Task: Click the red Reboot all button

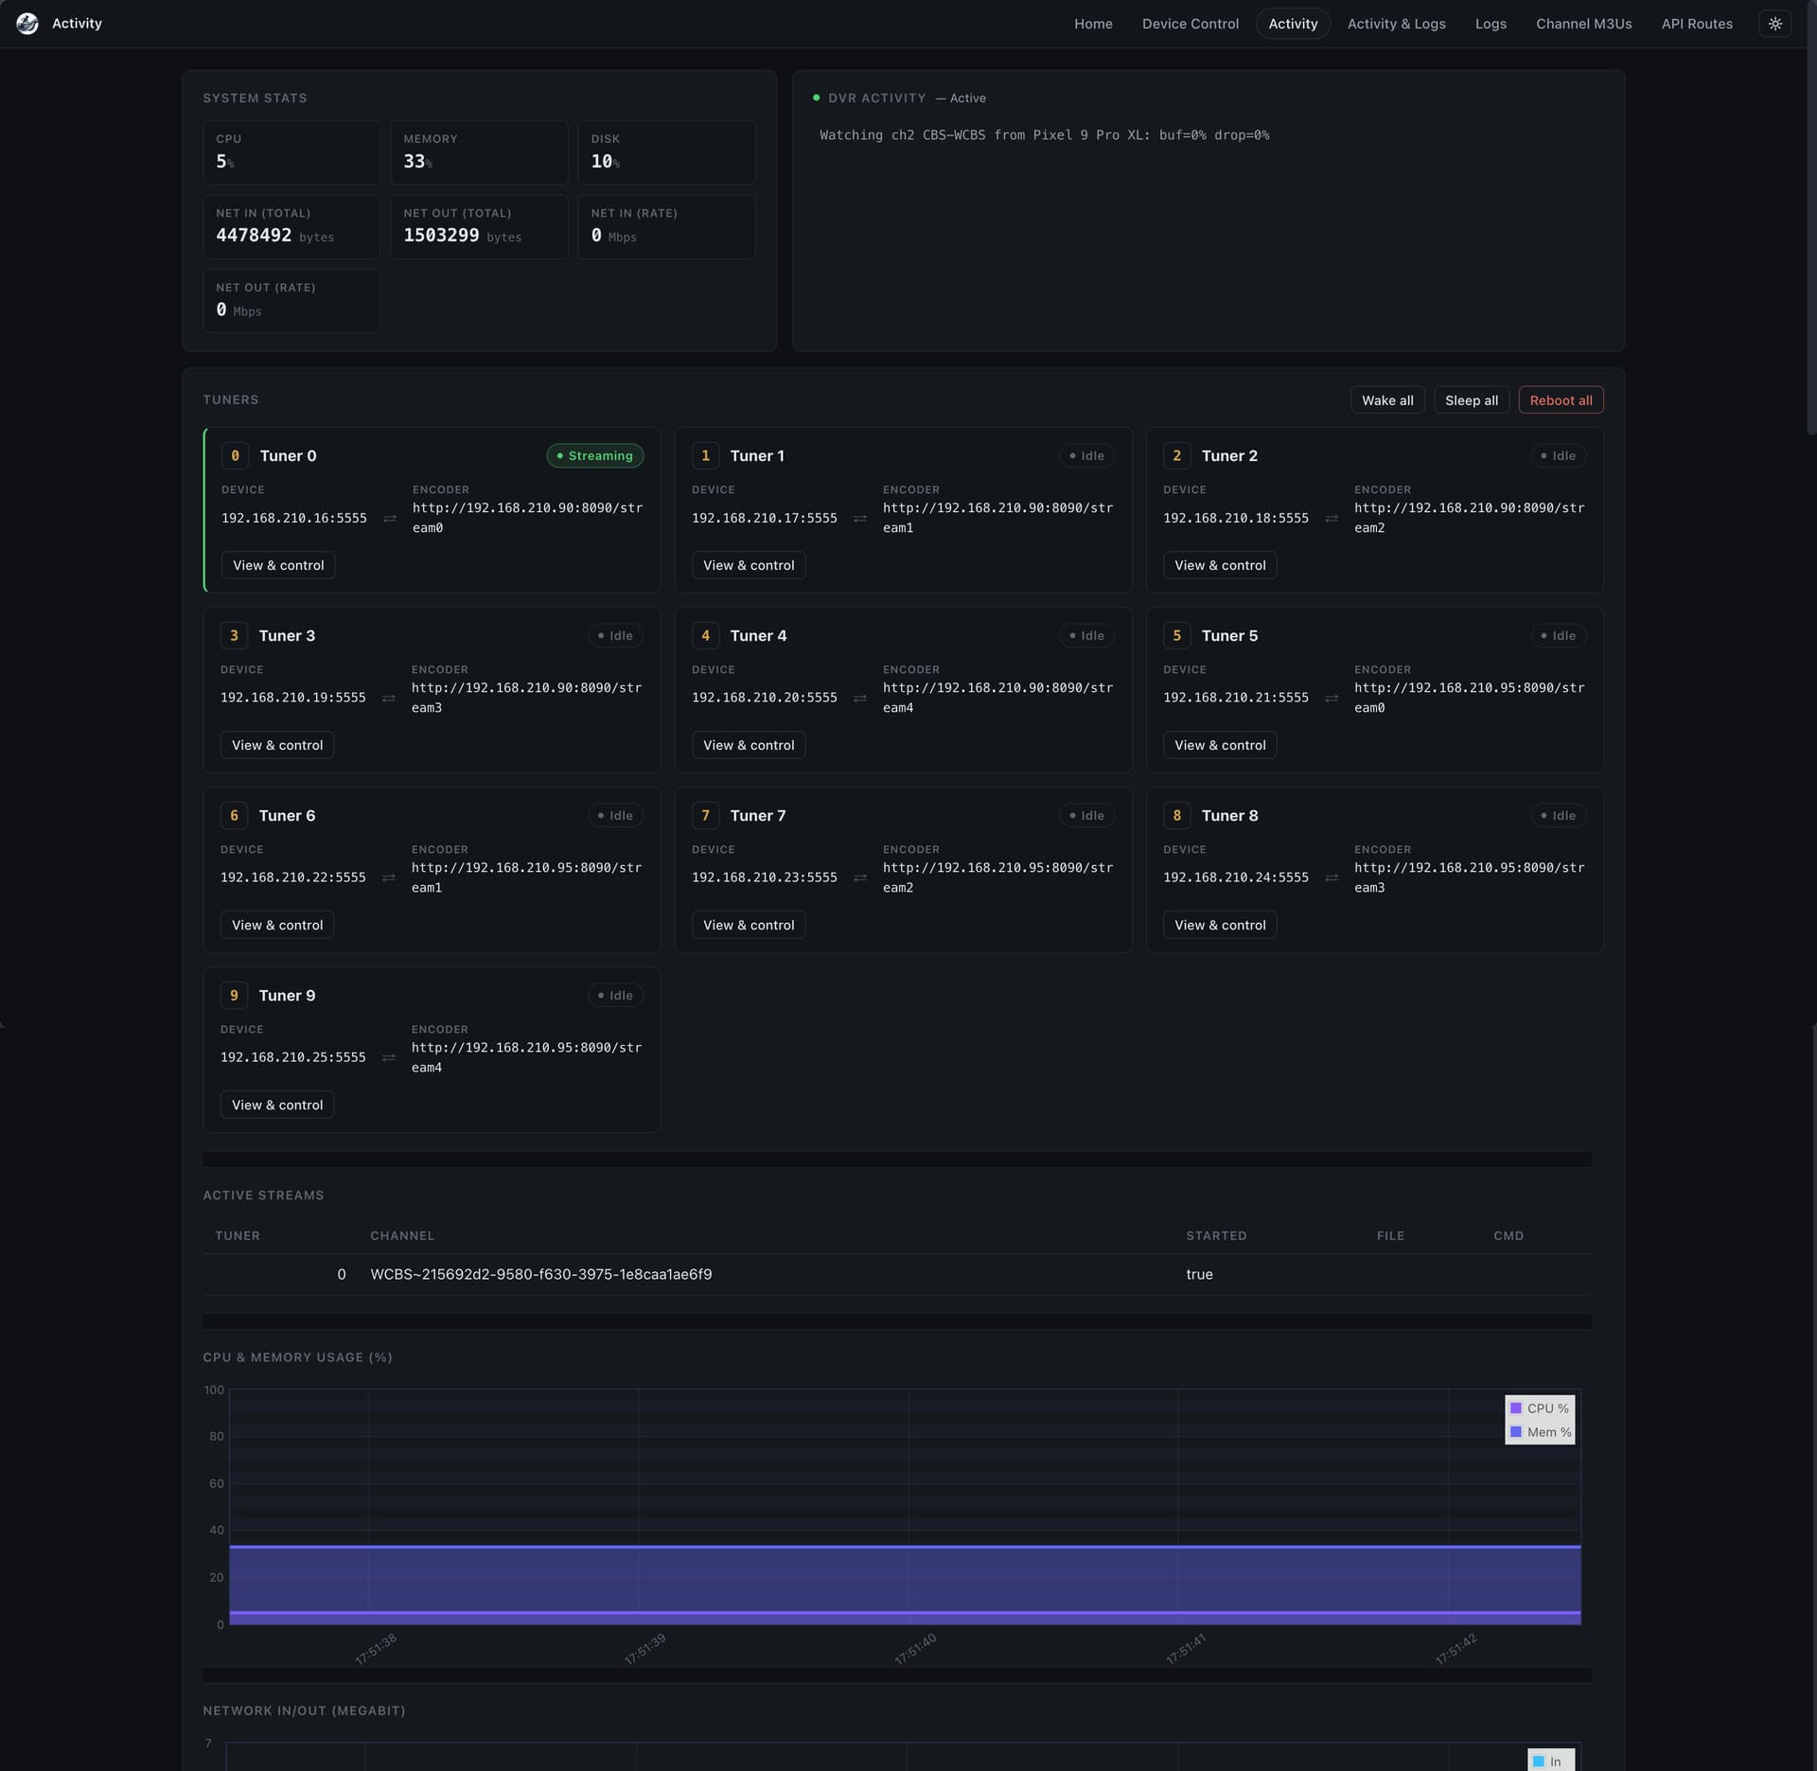Action: coord(1561,399)
